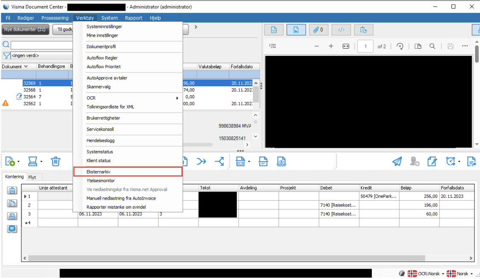Open the System menu
Image resolution: width=480 pixels, height=279 pixels.
pos(109,18)
